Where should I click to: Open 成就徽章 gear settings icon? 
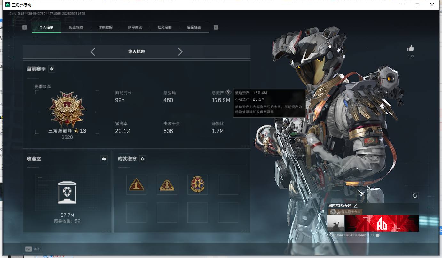tap(143, 159)
